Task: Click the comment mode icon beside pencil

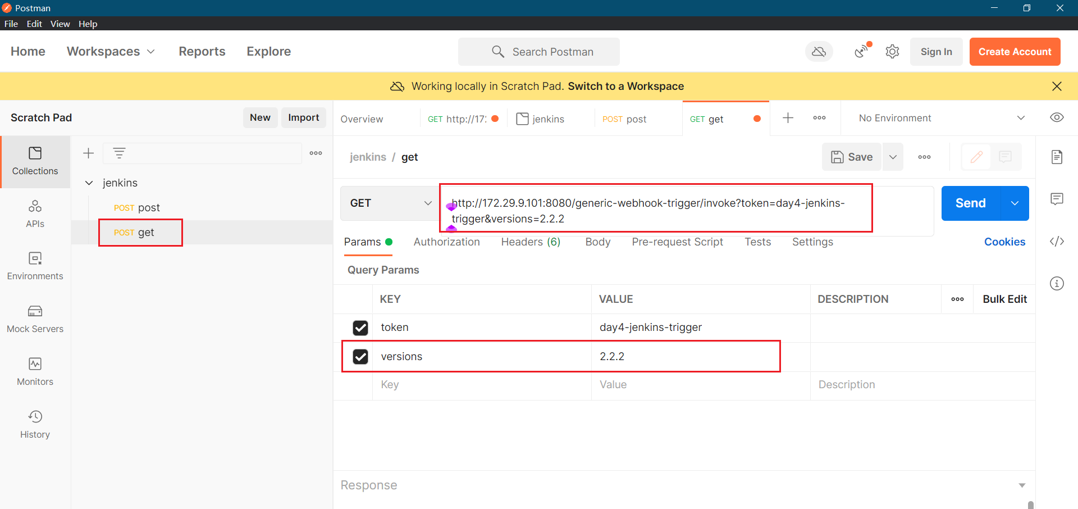Action: coord(1005,157)
